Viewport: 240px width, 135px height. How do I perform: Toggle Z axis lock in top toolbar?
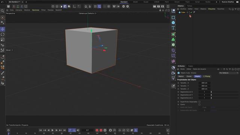tap(22, 6)
